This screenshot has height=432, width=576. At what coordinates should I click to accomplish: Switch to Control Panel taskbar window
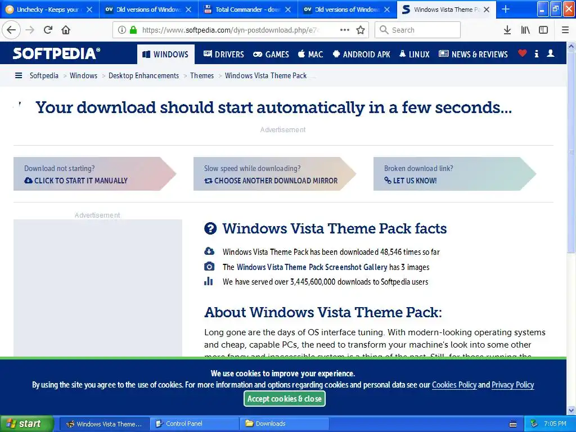point(194,424)
